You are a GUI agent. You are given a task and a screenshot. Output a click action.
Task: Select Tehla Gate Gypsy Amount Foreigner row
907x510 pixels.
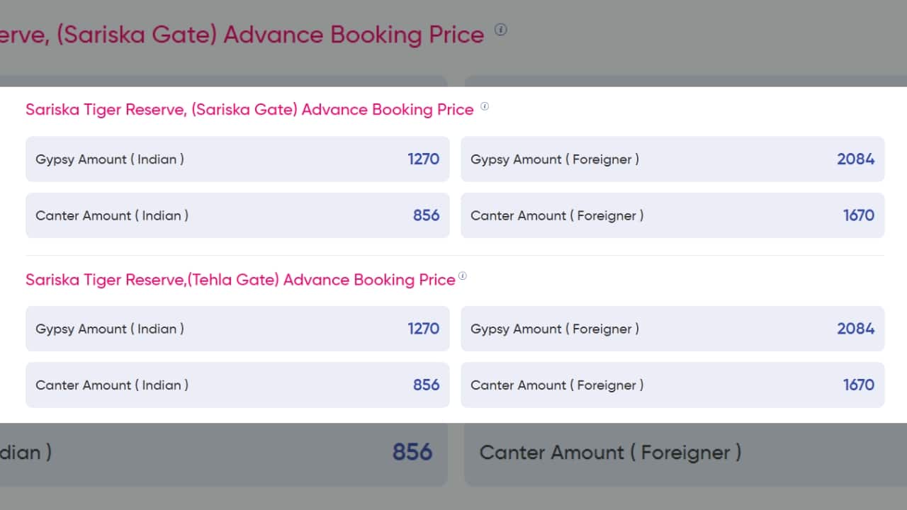[x=672, y=329]
